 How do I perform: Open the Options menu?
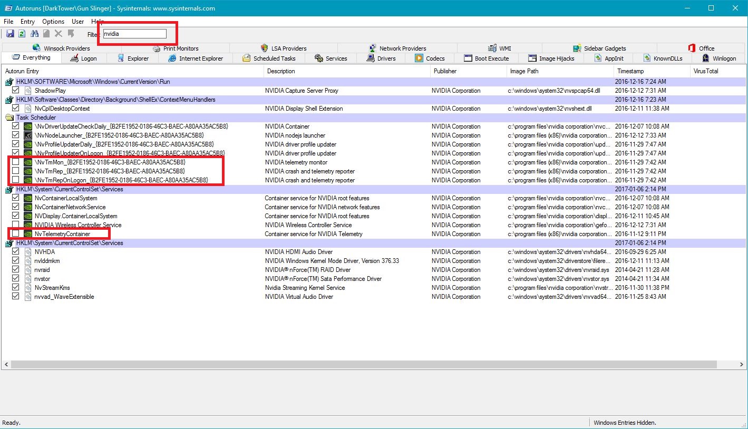(53, 22)
